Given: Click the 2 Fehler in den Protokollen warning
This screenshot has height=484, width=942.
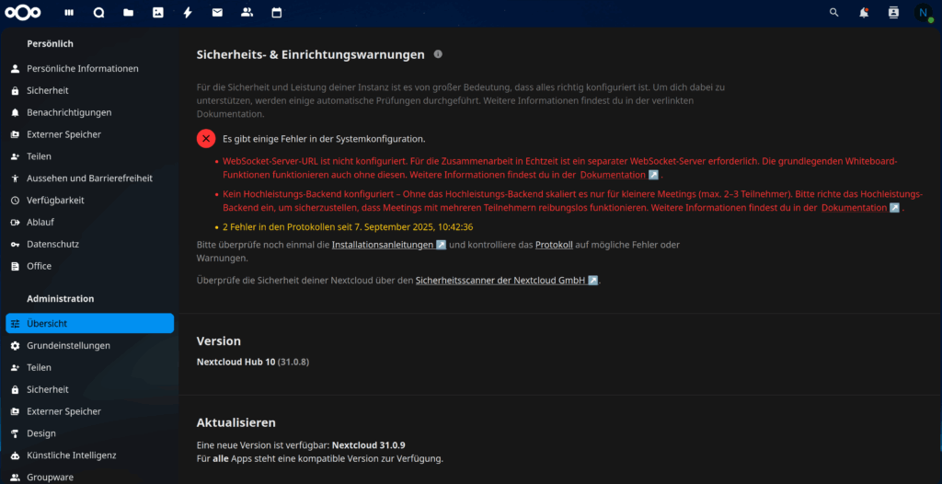Looking at the screenshot, I should [348, 227].
